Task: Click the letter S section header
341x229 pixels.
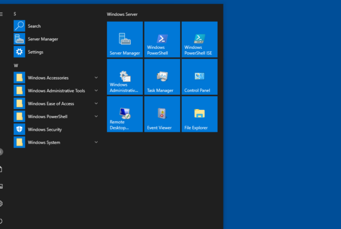Action: coord(15,14)
